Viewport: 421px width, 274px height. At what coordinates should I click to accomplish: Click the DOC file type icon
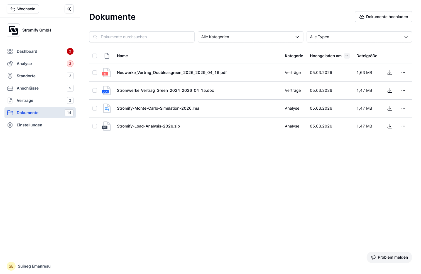coord(106,90)
